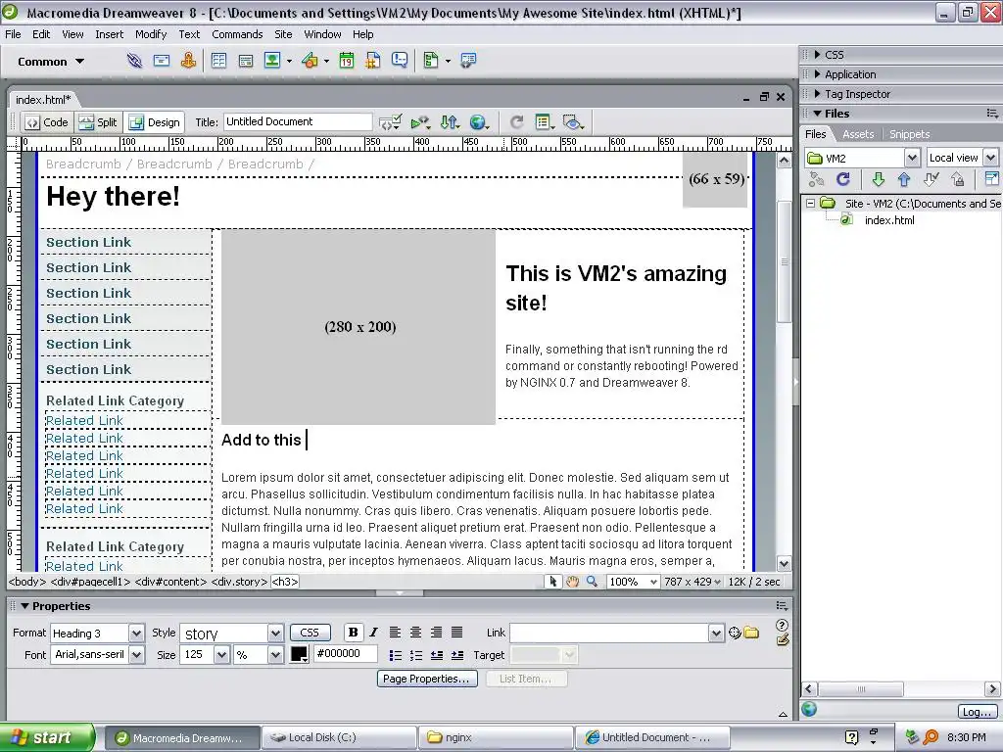Click the Put Files blue arrow
Viewport: 1003px width, 752px height.
click(x=904, y=179)
